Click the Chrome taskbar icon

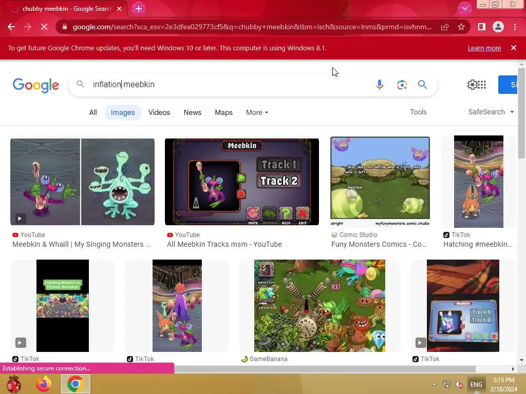[x=75, y=384]
